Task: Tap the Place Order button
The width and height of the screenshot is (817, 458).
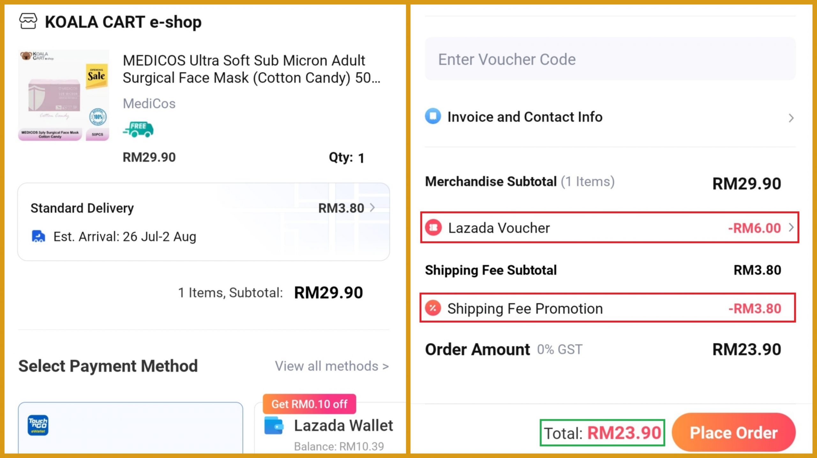Action: pyautogui.click(x=733, y=433)
